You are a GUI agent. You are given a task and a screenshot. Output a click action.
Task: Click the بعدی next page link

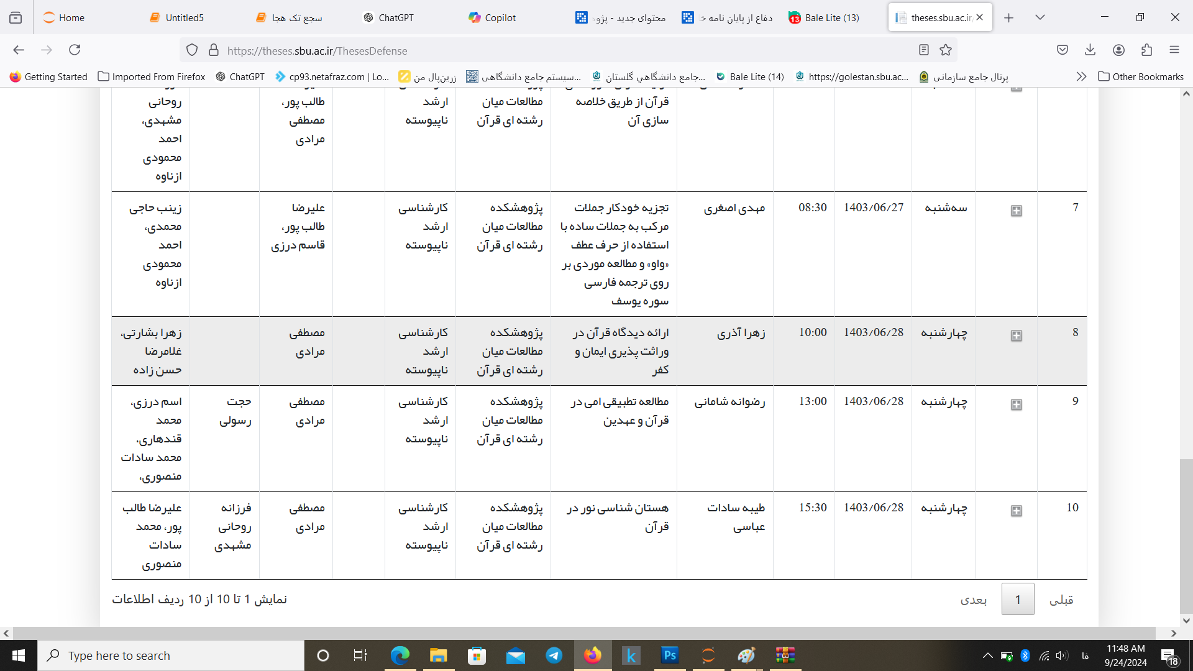click(x=973, y=600)
